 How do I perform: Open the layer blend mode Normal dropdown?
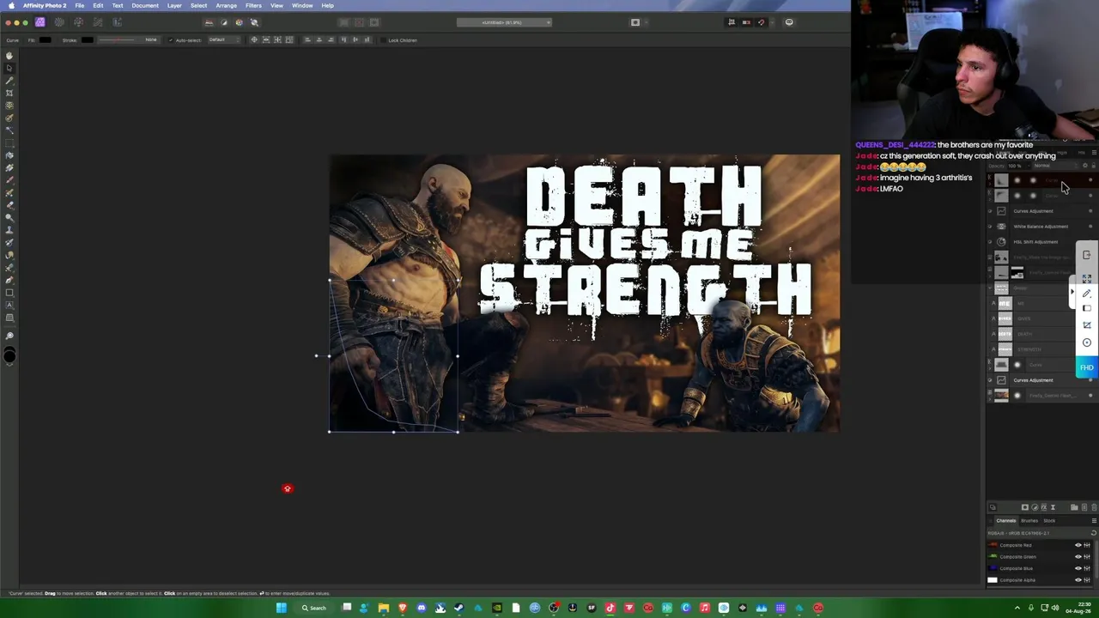click(x=1054, y=166)
